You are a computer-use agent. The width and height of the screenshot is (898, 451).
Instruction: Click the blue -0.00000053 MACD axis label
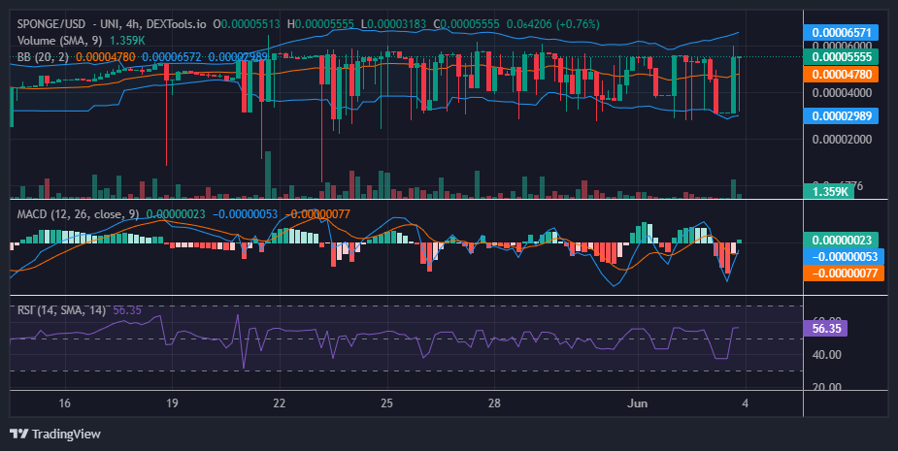845,256
